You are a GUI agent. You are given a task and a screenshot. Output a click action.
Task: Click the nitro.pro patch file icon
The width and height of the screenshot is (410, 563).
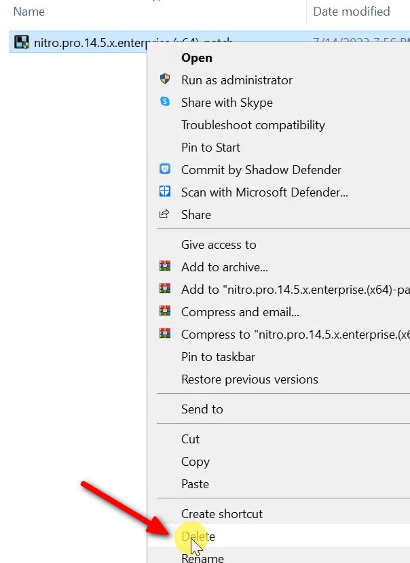22,43
